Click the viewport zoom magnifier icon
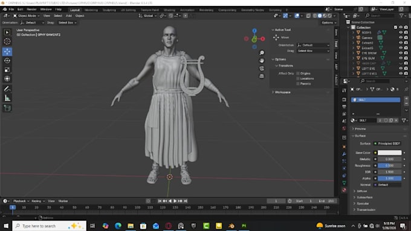This screenshot has width=411, height=231. (x=262, y=53)
